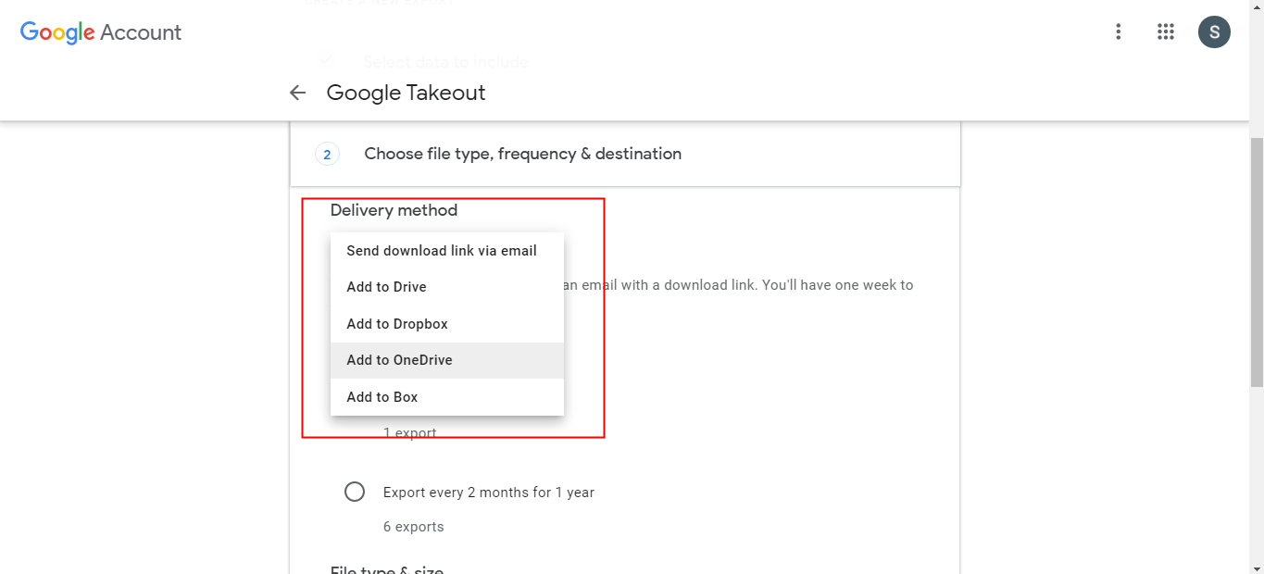1264x574 pixels.
Task: Pick Add to Dropbox from the list
Action: point(397,324)
